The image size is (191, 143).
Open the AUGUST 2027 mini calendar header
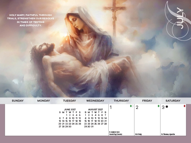coord(95,109)
